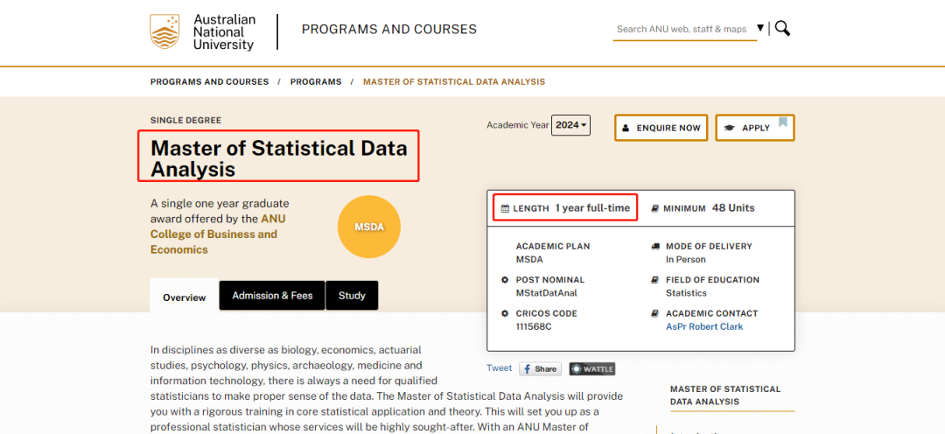Screen dimensions: 945x434
Task: Click the graduation cap icon in APPLY
Action: point(729,128)
